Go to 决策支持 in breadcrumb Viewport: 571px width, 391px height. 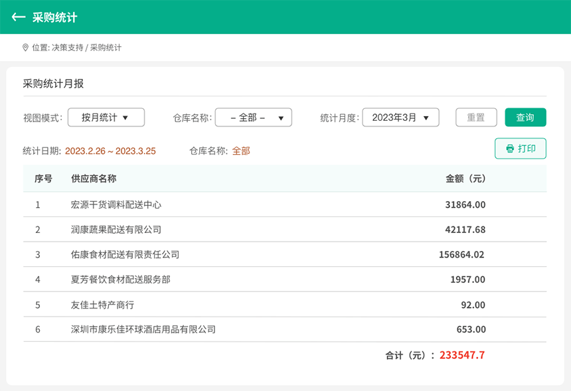pyautogui.click(x=67, y=48)
